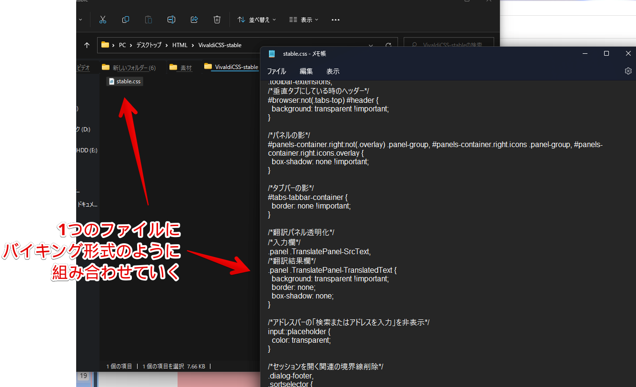
Task: Select the stable.css file in Explorer
Action: (x=125, y=81)
